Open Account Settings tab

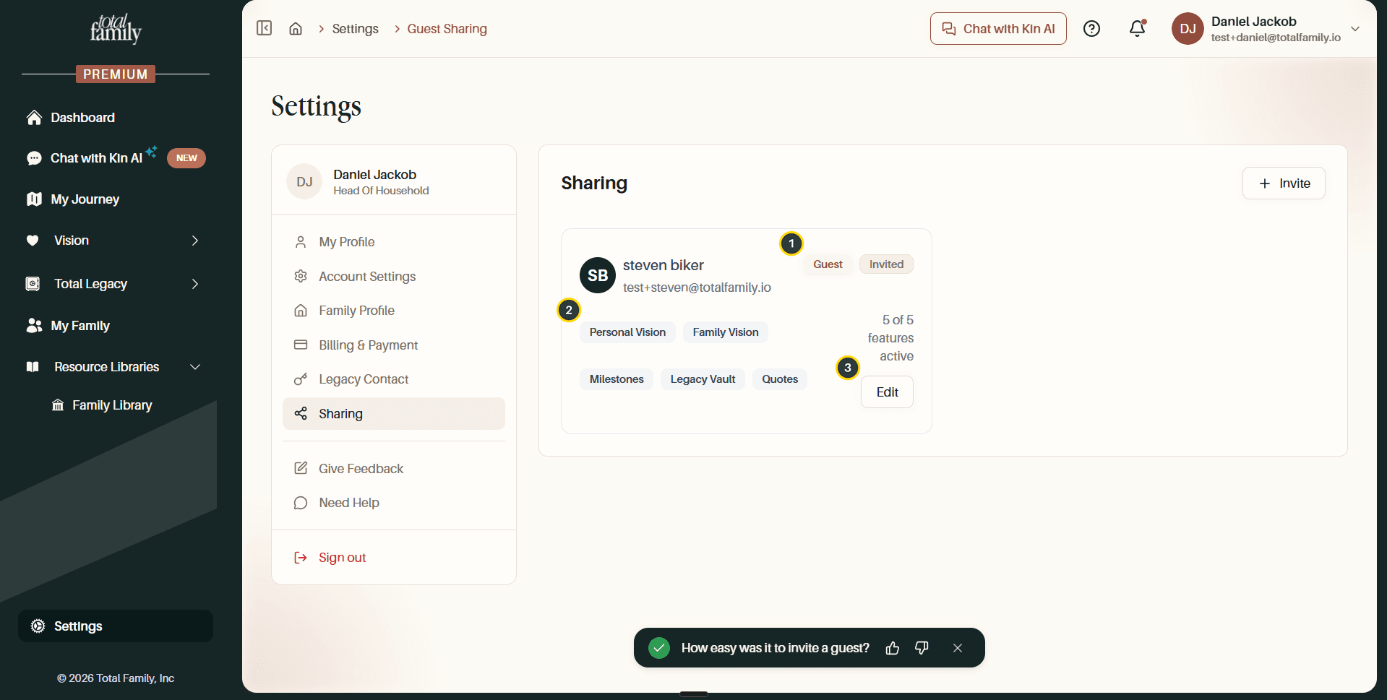(394, 277)
